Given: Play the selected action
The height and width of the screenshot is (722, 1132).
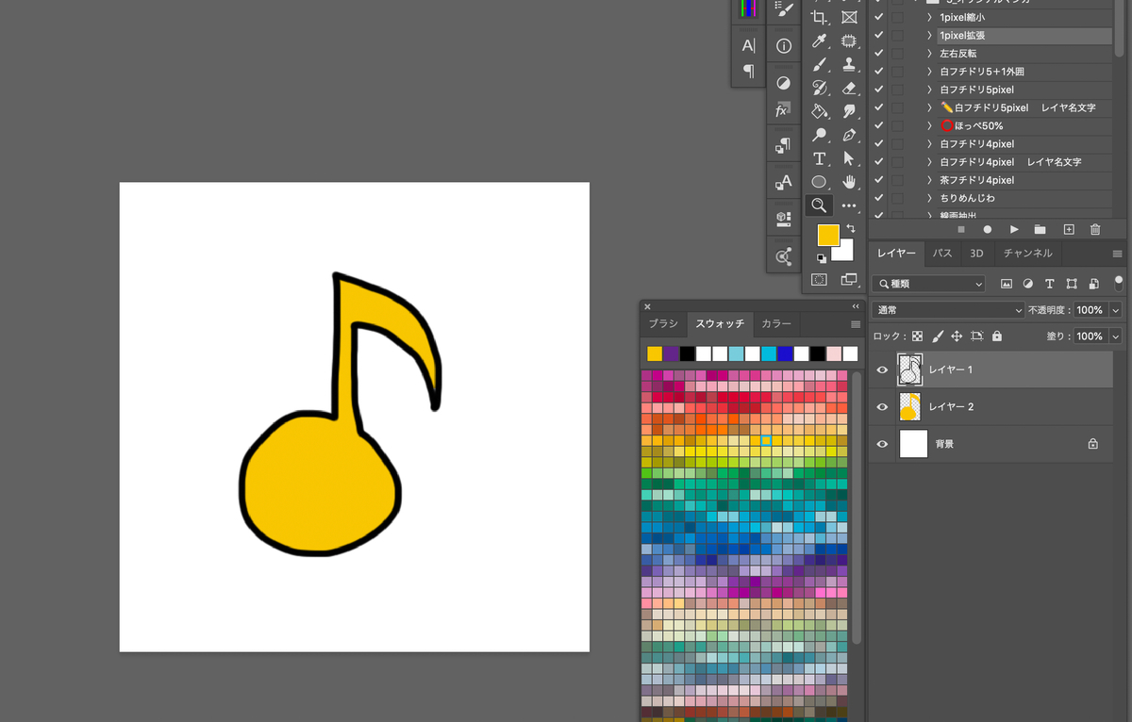Looking at the screenshot, I should [1014, 229].
